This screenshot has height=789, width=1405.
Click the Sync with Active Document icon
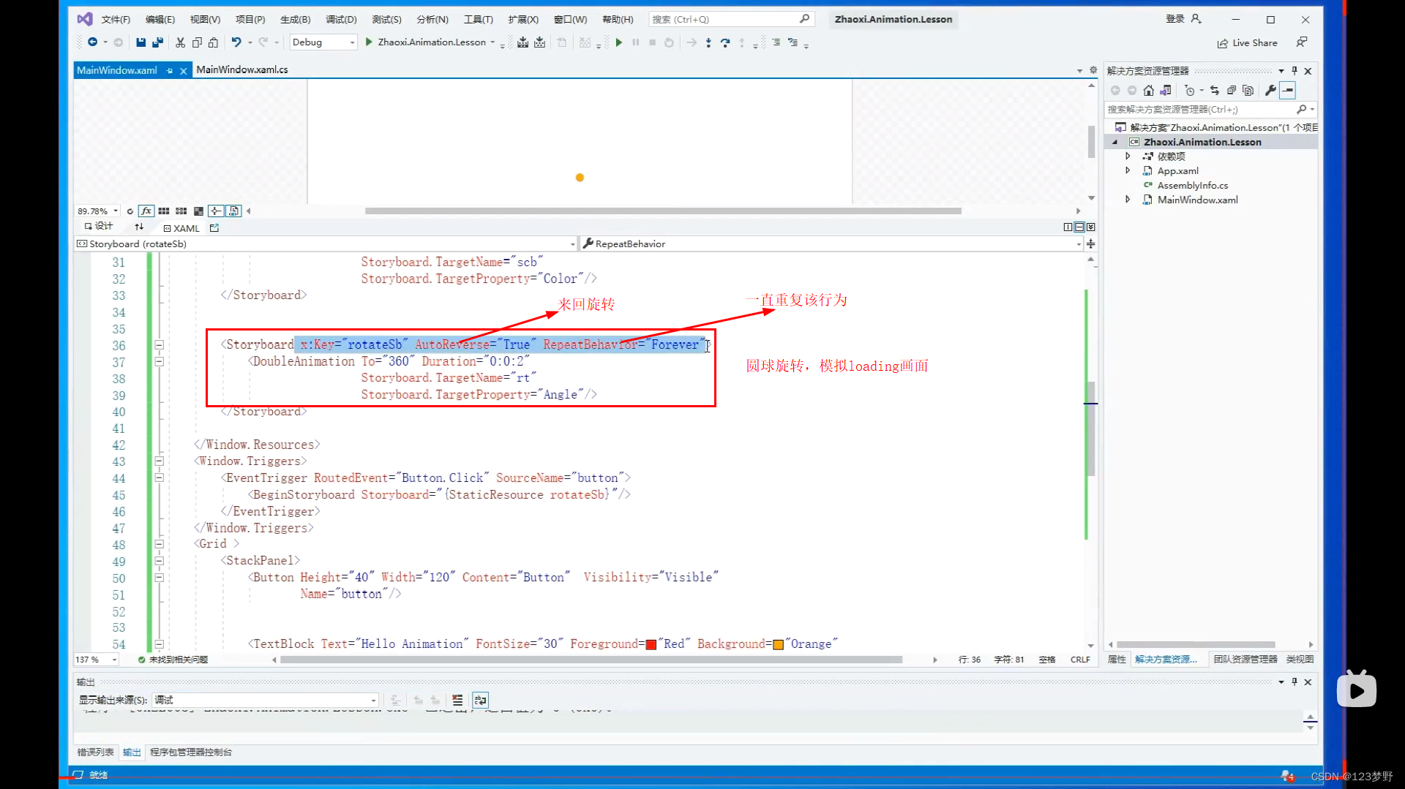pos(1215,90)
